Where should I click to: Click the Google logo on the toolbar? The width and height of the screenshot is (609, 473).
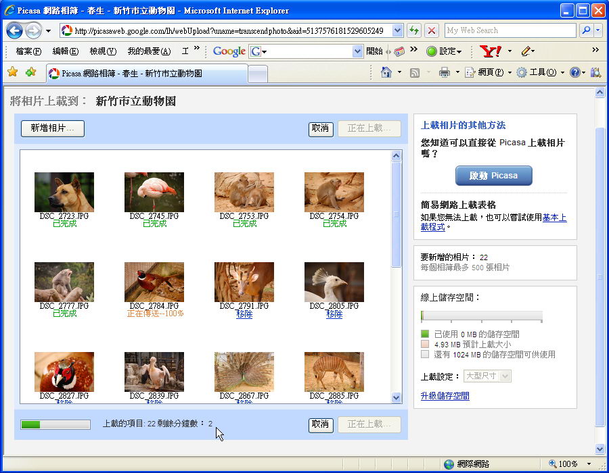click(229, 51)
